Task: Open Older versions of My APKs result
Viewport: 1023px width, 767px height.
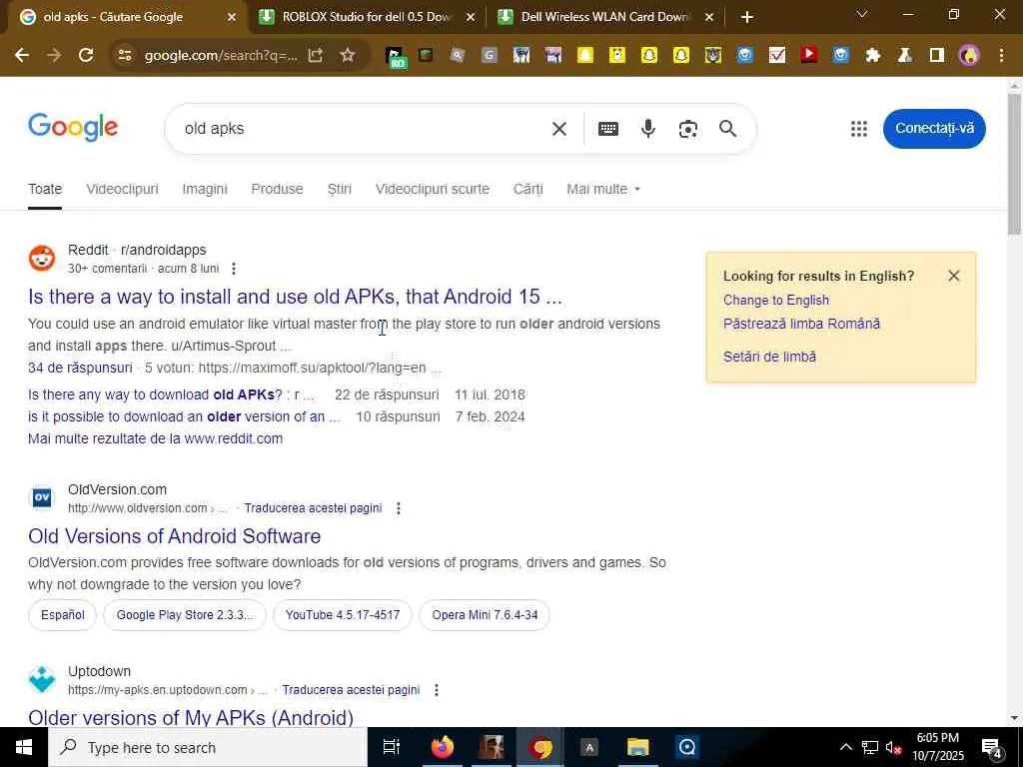Action: (191, 717)
